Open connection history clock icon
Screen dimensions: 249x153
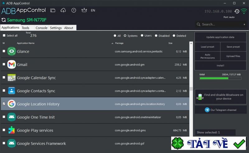tap(237, 11)
